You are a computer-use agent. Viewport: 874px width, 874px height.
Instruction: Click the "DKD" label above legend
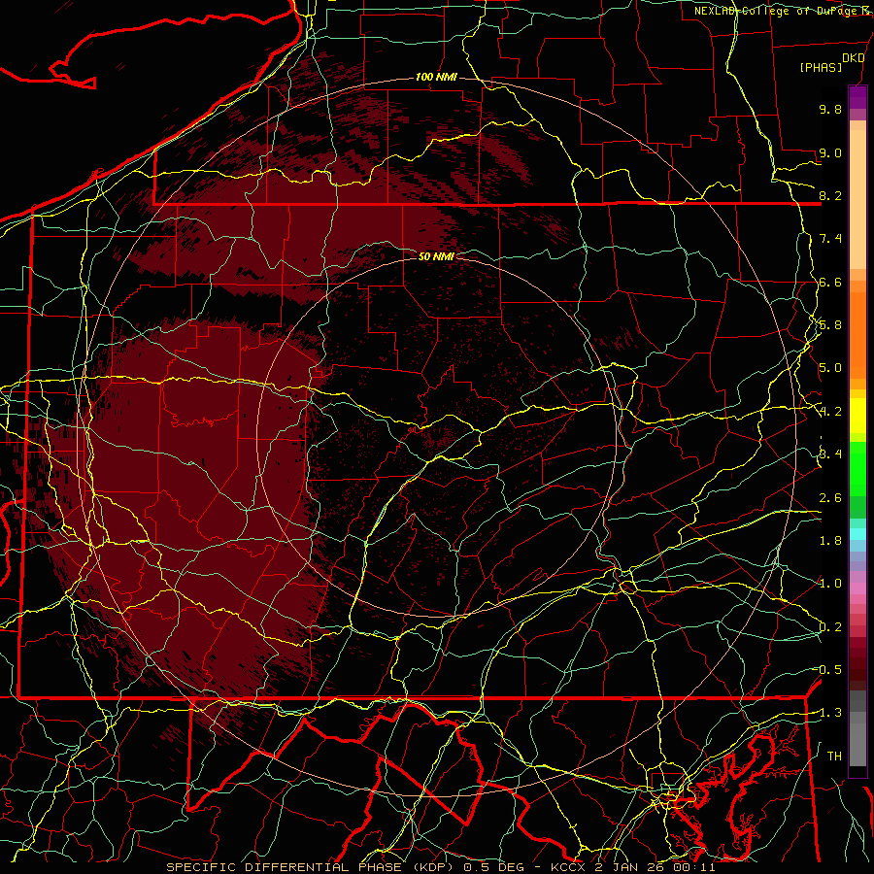853,58
